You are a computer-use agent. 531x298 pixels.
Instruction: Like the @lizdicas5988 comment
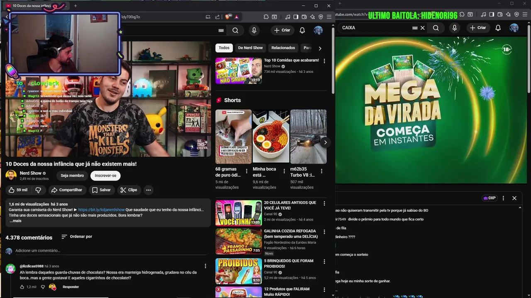coord(22,287)
